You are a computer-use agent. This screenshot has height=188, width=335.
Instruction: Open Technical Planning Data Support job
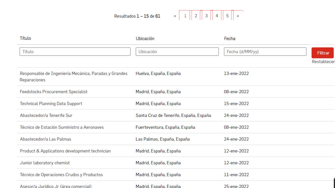click(51, 104)
